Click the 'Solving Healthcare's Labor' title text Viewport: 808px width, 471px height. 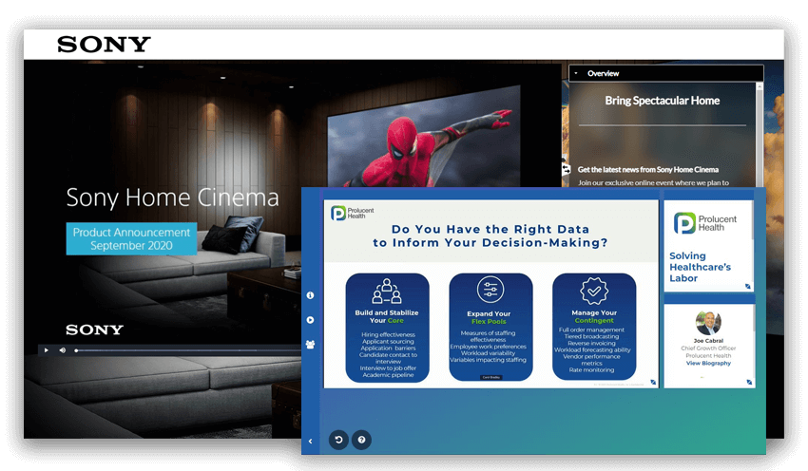pyautogui.click(x=700, y=267)
